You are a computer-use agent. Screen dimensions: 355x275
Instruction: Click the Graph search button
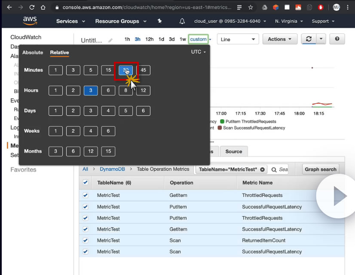pos(321,169)
